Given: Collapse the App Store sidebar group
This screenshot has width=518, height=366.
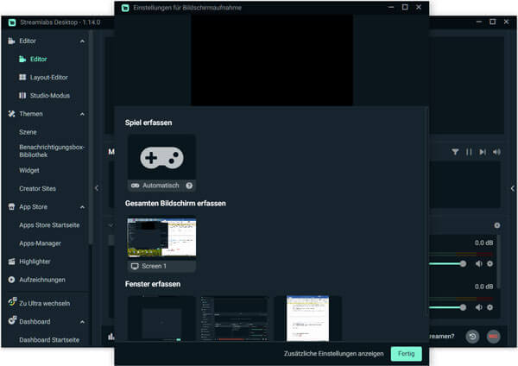Looking at the screenshot, I should coord(83,207).
